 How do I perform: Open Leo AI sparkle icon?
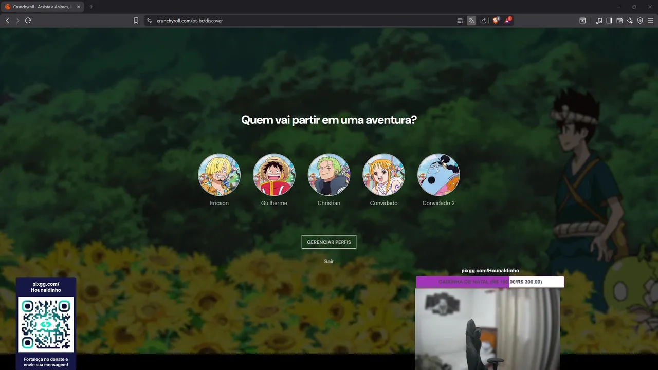click(x=630, y=21)
